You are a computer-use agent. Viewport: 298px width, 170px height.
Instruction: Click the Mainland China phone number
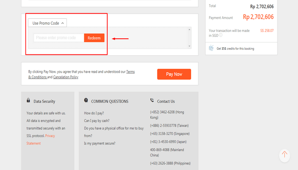pos(167,152)
